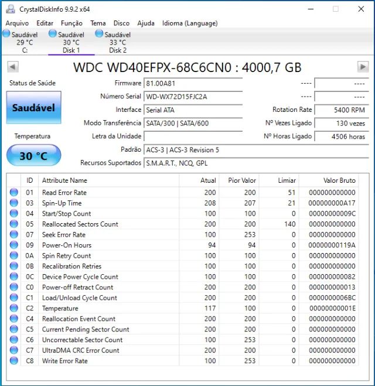This screenshot has height=386, width=375.
Task: Open the Idioma (Language) menu
Action: 190,23
